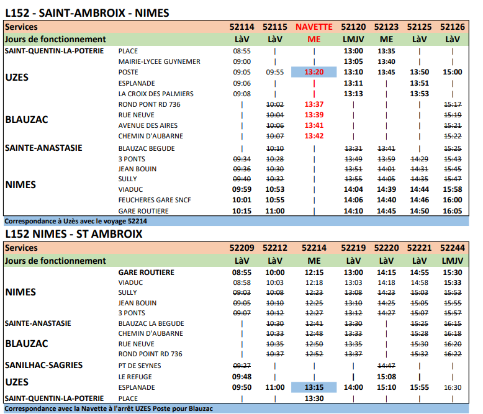This screenshot has width=483, height=414.
Task: Click the 10:15 arrival at Gare Routiere
Action: coord(241,211)
